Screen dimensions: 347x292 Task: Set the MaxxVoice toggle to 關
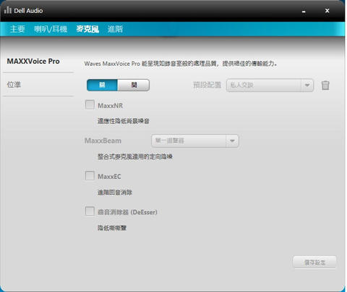pos(102,85)
